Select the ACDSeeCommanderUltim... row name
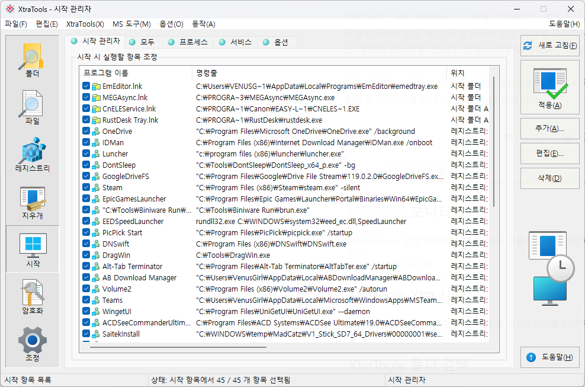 [147, 323]
